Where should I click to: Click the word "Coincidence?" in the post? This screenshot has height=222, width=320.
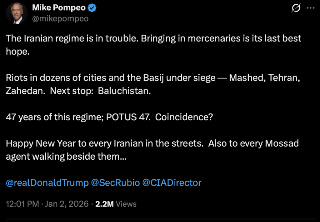click(x=184, y=117)
